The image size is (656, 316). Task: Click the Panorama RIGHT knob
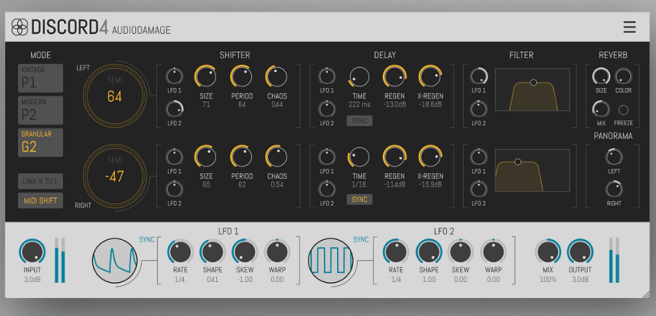[x=614, y=189]
